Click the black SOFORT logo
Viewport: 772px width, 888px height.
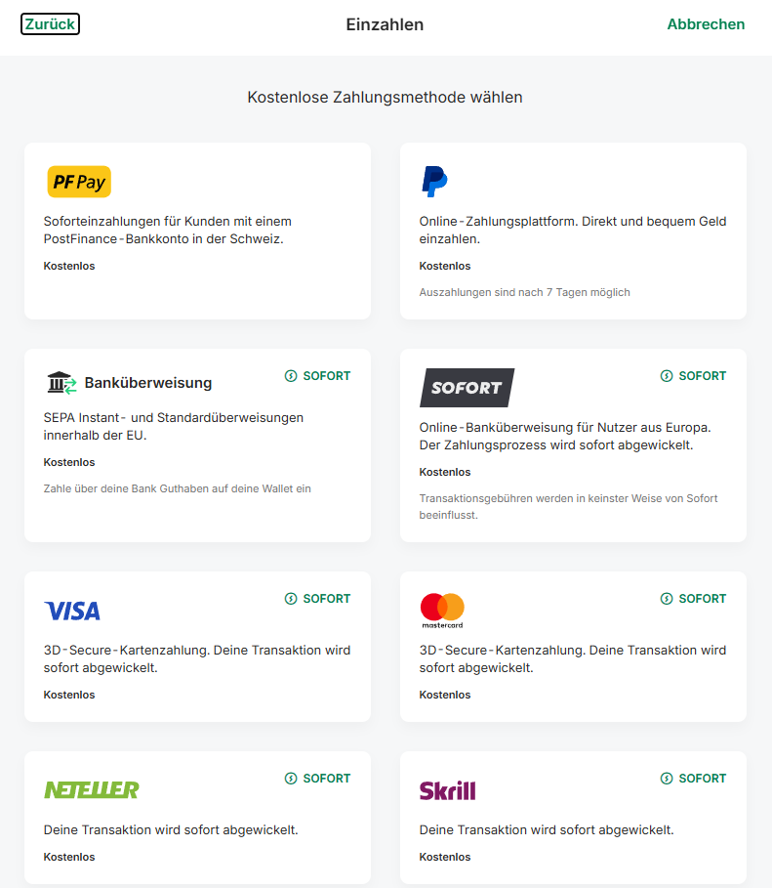coord(467,388)
